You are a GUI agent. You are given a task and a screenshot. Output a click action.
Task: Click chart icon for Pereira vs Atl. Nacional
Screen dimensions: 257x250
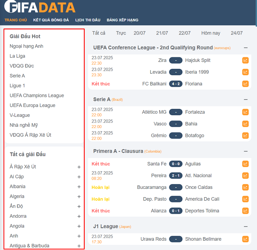pyautogui.click(x=245, y=175)
